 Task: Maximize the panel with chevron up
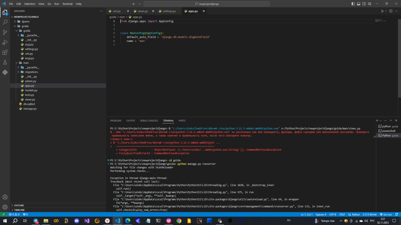(391, 121)
